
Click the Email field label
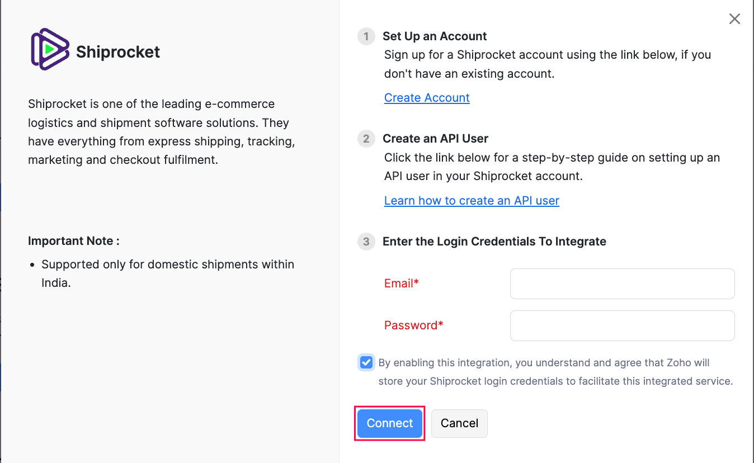[x=402, y=284]
